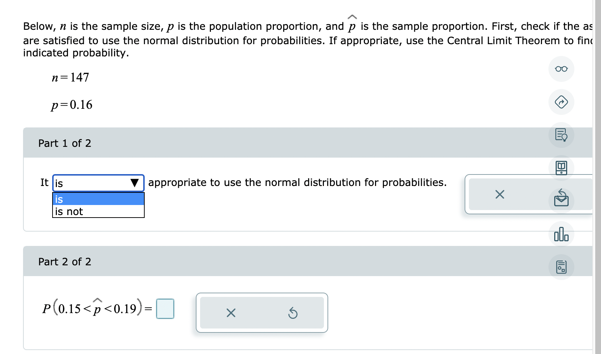This screenshot has height=354, width=601.
Task: Open the Explanation lightbulb-document icon
Action: tap(561, 136)
